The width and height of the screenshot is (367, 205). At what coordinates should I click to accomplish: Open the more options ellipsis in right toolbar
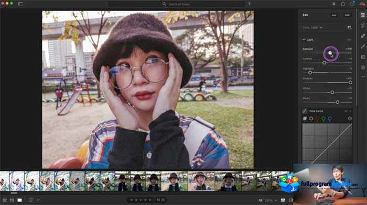(x=363, y=76)
